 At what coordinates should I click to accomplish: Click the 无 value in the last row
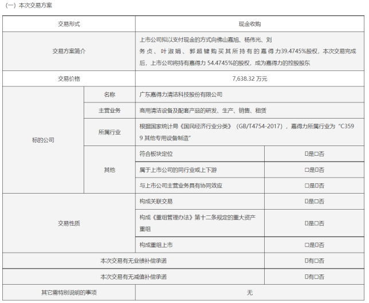(x=250, y=293)
